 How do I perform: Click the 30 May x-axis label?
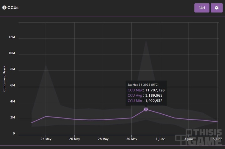pyautogui.click(x=132, y=139)
